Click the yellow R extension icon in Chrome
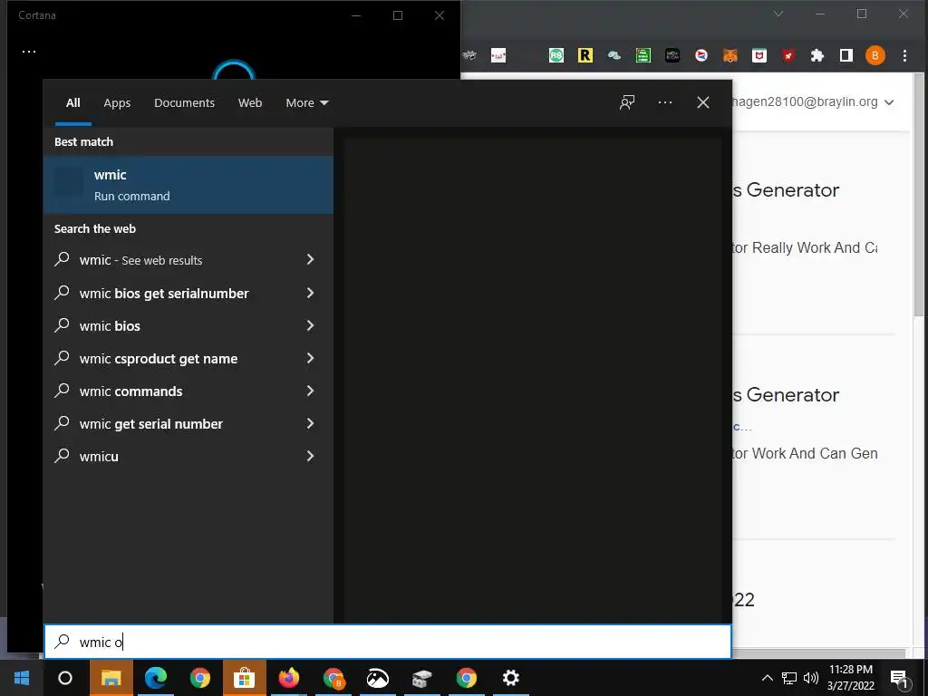Image resolution: width=928 pixels, height=696 pixels. 585,55
